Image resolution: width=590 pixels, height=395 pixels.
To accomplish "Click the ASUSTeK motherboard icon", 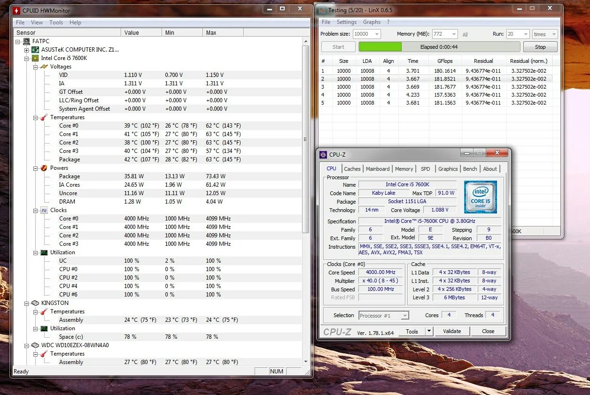I will [x=36, y=50].
